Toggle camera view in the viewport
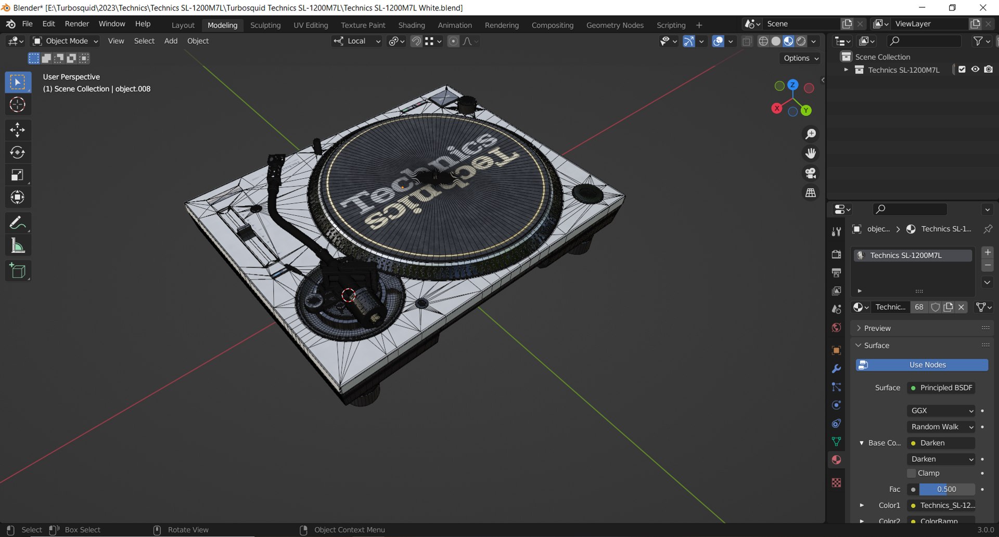This screenshot has width=999, height=537. click(811, 173)
